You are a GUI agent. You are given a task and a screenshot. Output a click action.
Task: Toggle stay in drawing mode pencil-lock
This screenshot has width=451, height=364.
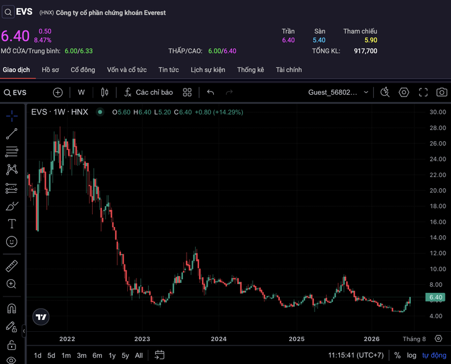point(12,327)
